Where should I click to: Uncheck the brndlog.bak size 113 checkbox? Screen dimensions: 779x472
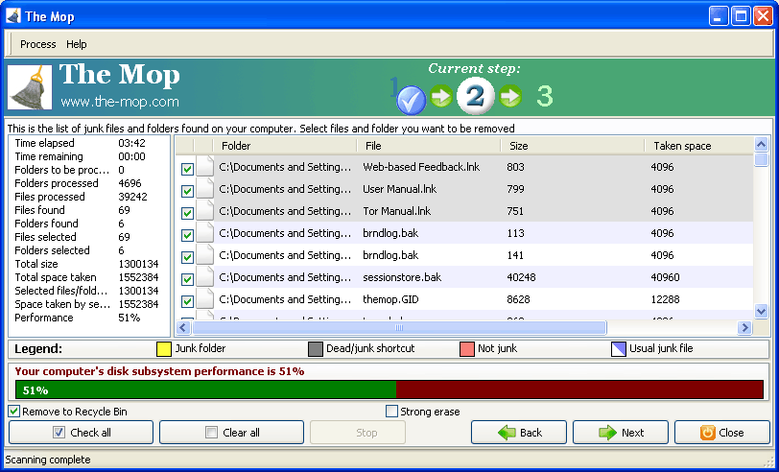tap(187, 235)
